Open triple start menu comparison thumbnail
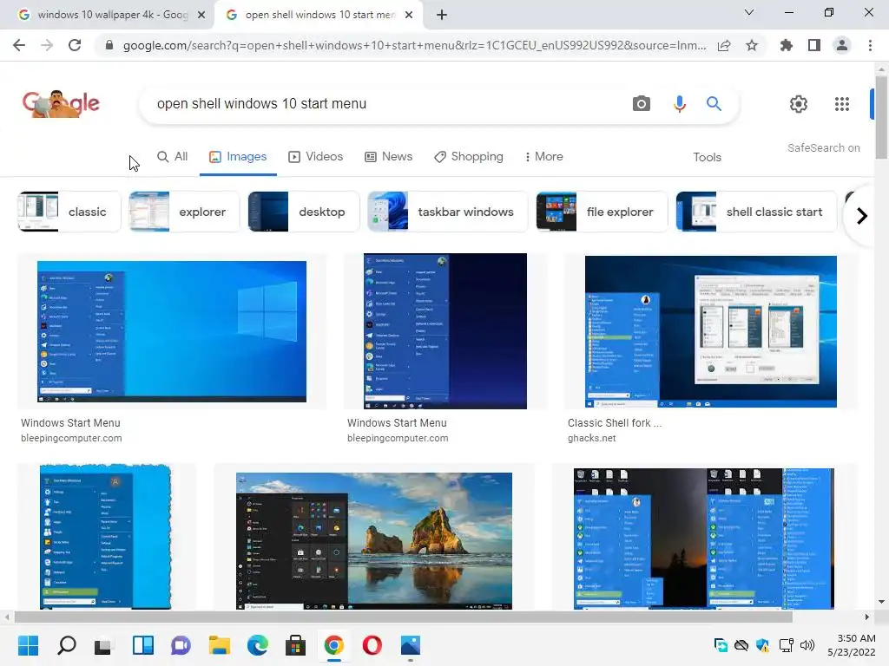The image size is (889, 666). click(703, 539)
